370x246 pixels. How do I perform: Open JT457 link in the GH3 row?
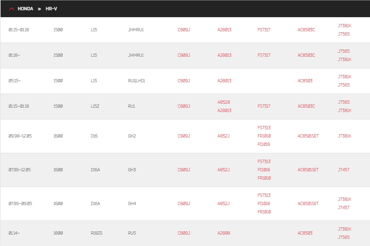coord(344,170)
